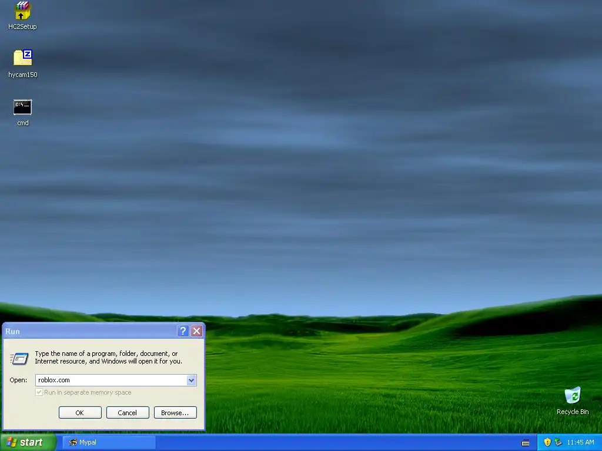Click the Recycle Bin label text
The width and height of the screenshot is (602, 451).
[x=573, y=412]
